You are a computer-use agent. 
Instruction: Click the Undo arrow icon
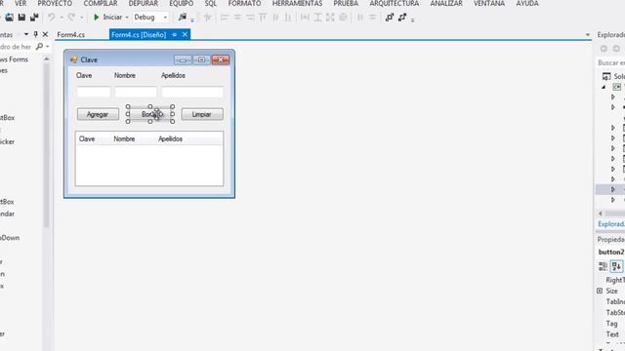pyautogui.click(x=52, y=18)
